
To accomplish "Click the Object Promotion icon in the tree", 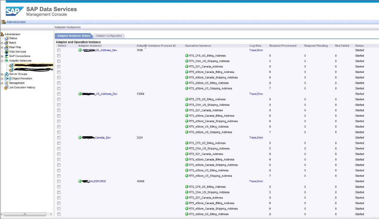I will click(x=8, y=78).
